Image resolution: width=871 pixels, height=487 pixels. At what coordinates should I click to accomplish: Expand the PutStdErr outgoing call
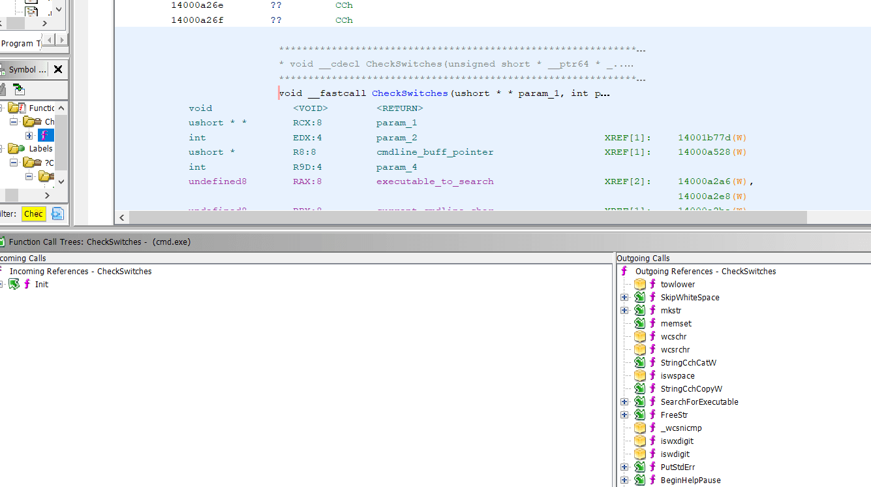click(624, 467)
